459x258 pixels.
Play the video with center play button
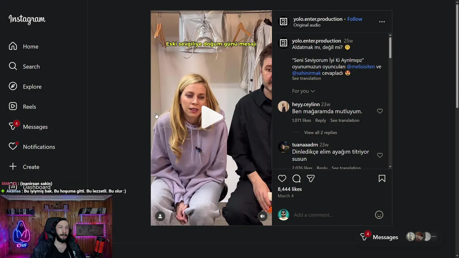pyautogui.click(x=212, y=118)
